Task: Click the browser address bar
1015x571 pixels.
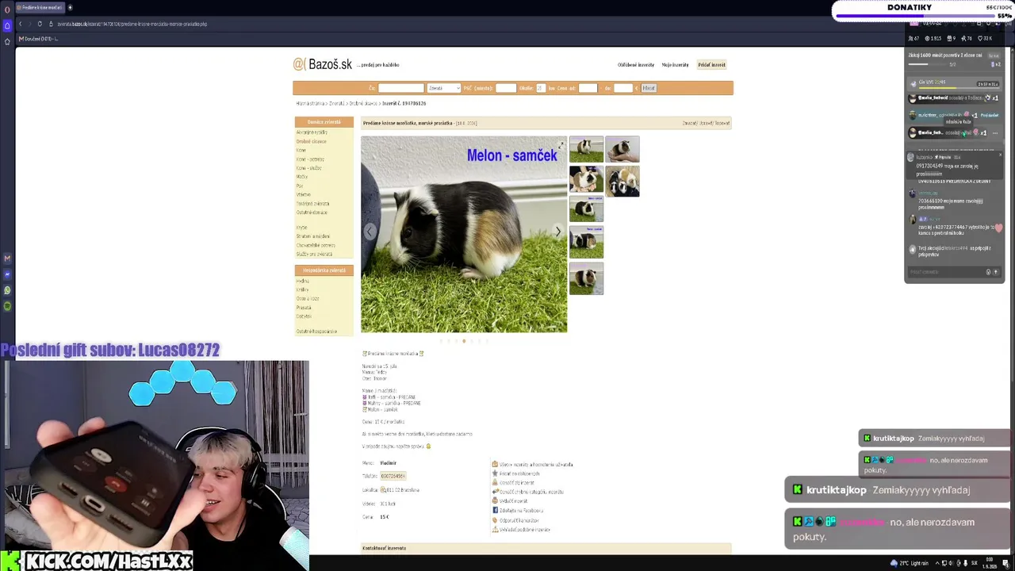Action: (132, 24)
